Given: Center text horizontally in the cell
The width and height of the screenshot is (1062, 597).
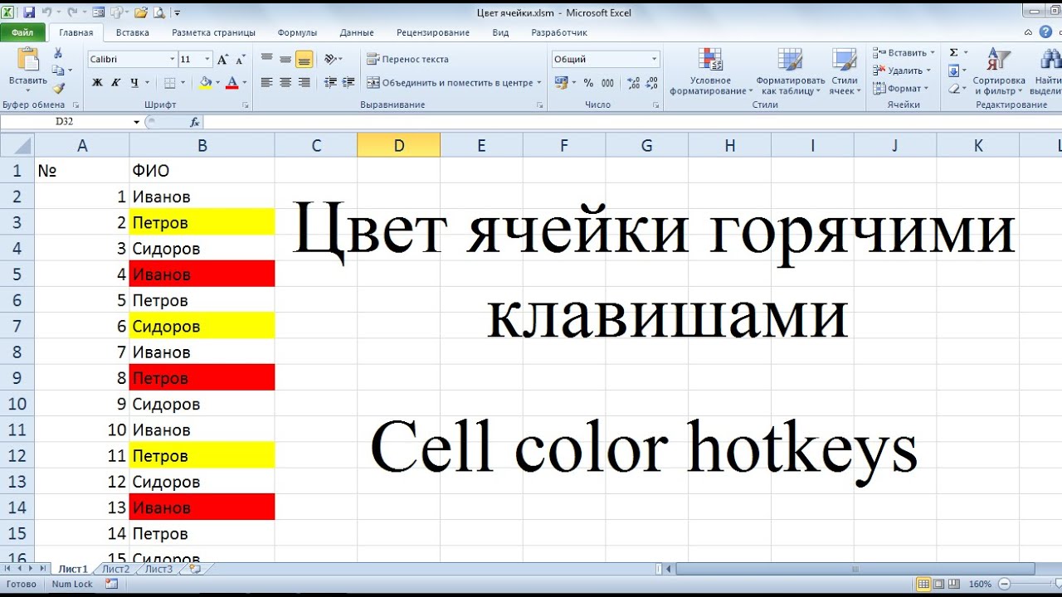Looking at the screenshot, I should (285, 82).
